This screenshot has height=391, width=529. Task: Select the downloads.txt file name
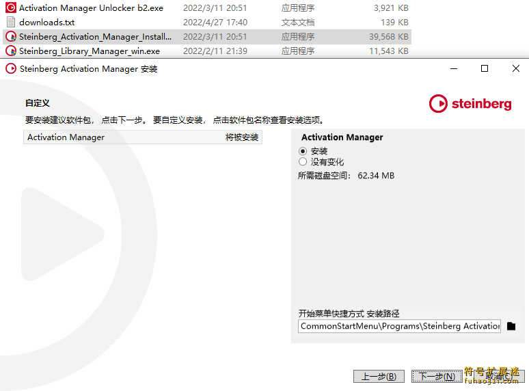pos(47,23)
